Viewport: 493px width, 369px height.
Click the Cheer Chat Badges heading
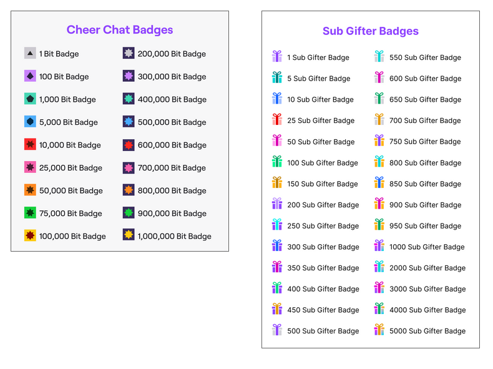pos(120,29)
